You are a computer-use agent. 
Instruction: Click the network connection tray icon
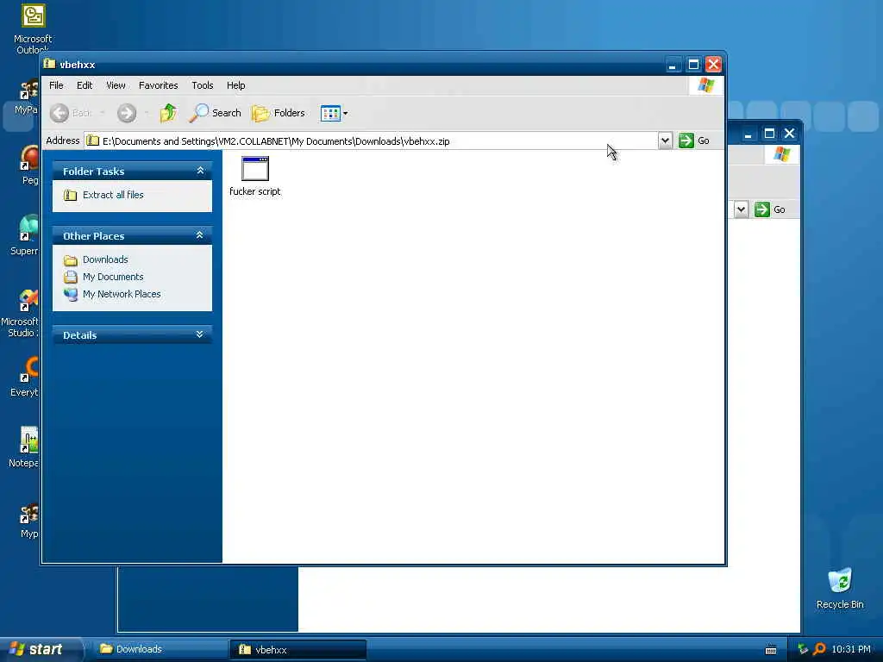(x=803, y=649)
